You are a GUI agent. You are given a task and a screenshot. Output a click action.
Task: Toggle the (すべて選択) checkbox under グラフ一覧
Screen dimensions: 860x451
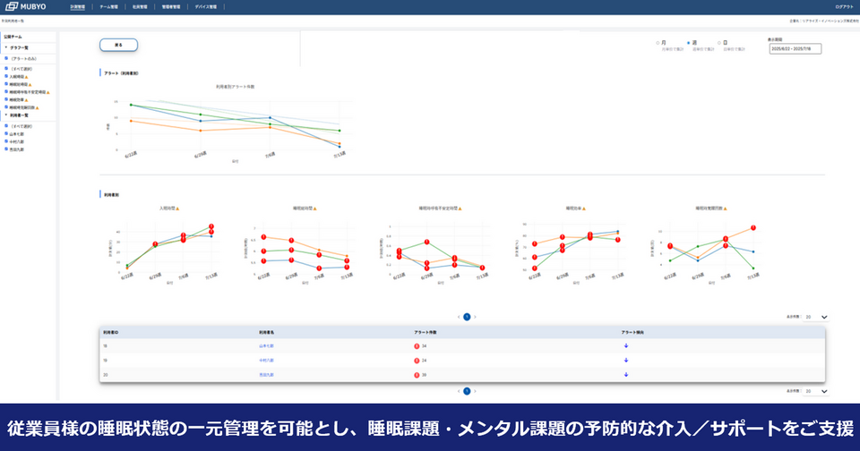point(6,68)
